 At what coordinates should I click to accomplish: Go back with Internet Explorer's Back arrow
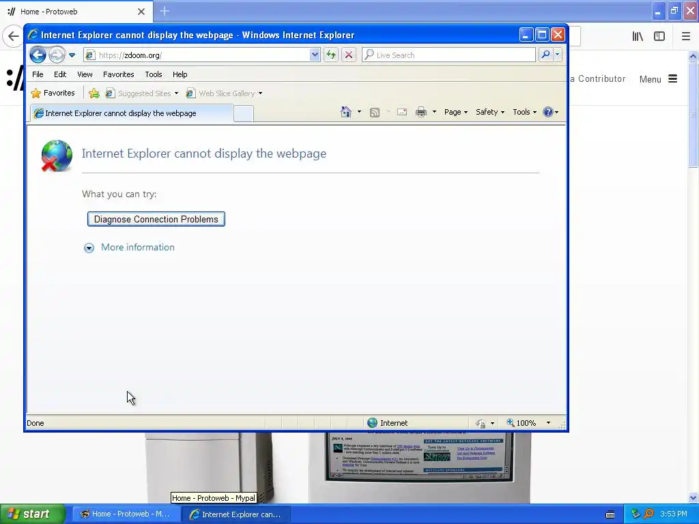tap(38, 55)
